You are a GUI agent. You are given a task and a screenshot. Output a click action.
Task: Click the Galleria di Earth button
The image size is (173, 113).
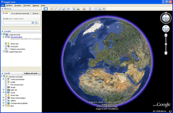(x=32, y=73)
